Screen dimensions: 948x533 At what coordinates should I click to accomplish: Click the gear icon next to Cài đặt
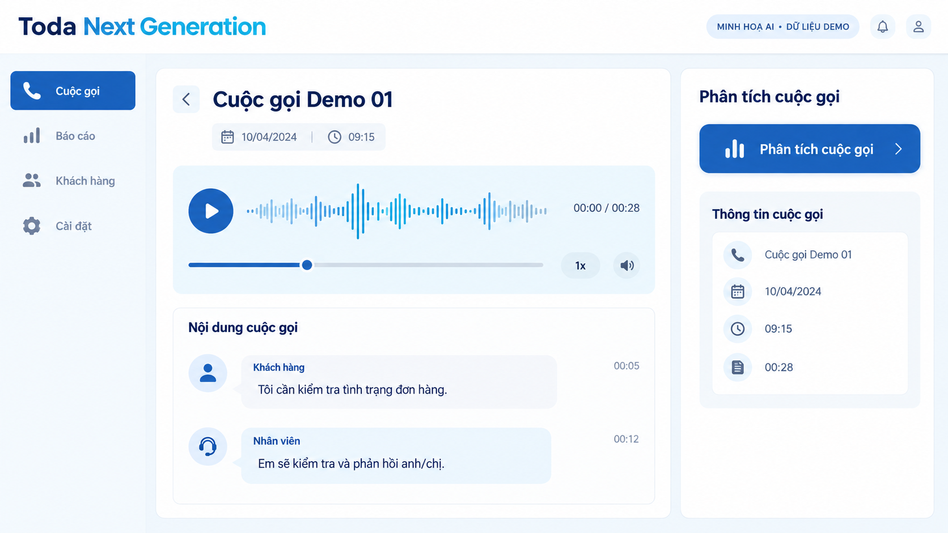pos(32,226)
